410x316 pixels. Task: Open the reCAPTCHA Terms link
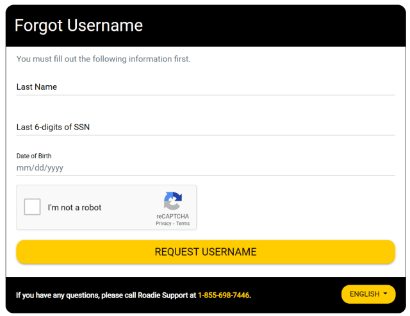click(x=183, y=224)
